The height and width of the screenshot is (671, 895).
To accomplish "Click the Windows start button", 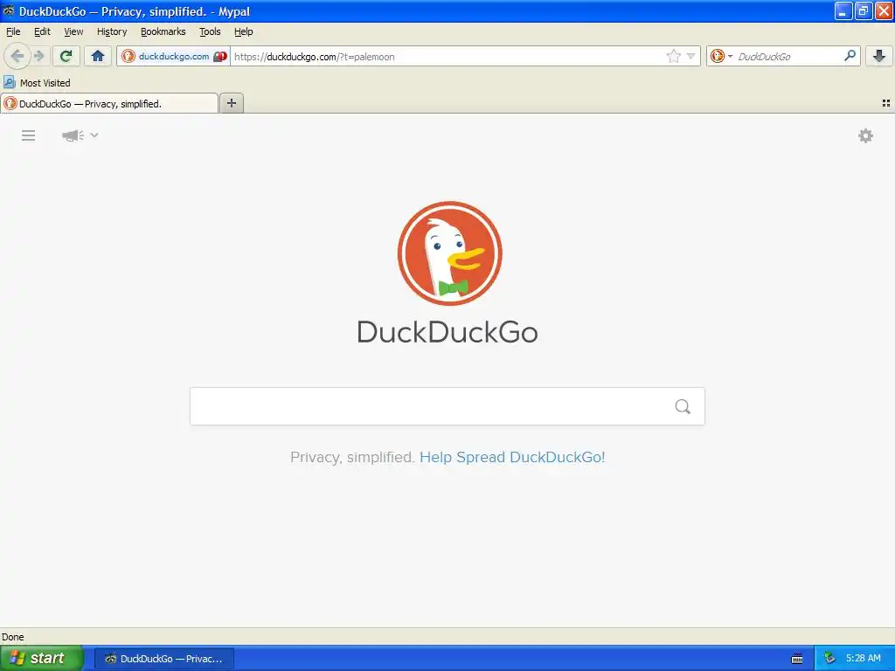I will 41,659.
